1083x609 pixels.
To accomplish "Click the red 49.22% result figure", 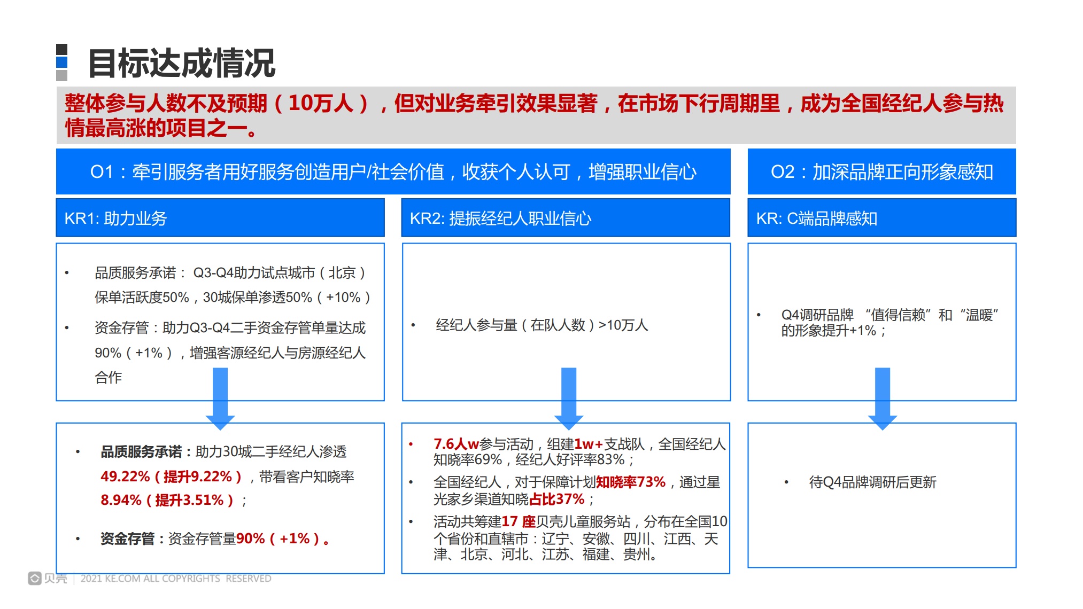I will (125, 477).
